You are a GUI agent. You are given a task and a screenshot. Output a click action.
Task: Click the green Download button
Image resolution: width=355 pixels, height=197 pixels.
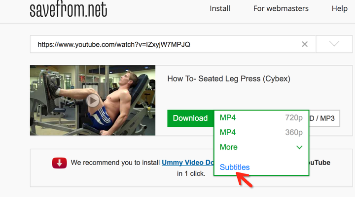tap(190, 118)
